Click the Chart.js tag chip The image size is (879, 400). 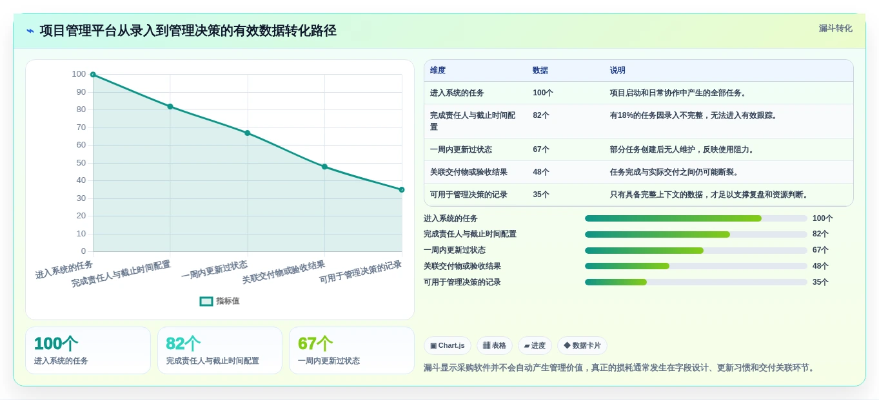[x=448, y=345]
